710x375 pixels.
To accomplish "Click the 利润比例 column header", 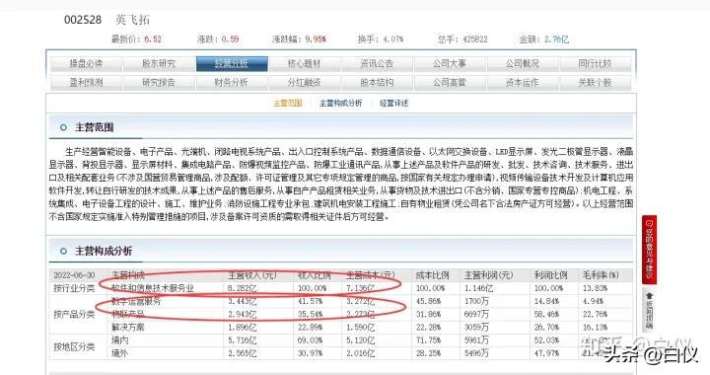I will [x=550, y=275].
